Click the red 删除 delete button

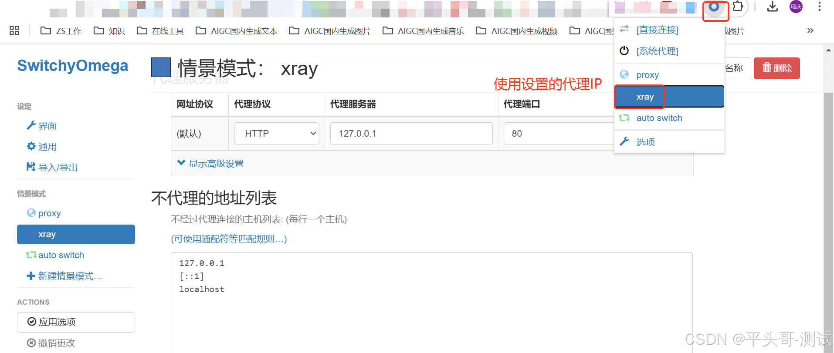(x=777, y=68)
